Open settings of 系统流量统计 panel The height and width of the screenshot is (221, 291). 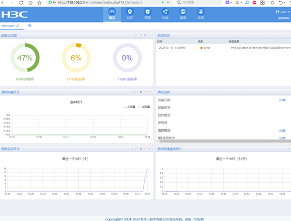pyautogui.click(x=141, y=92)
